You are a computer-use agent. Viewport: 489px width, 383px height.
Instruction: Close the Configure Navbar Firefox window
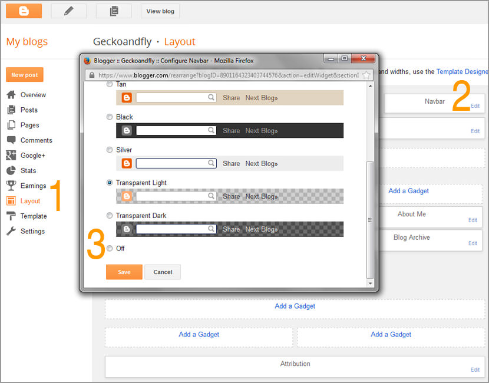pyautogui.click(x=364, y=58)
